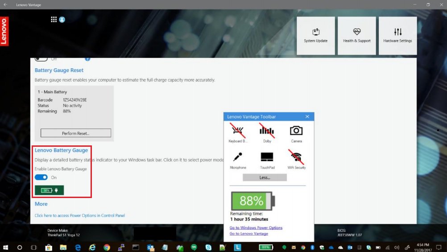Open Hangouts green icon on taskbar
The image size is (447, 252).
(194, 247)
